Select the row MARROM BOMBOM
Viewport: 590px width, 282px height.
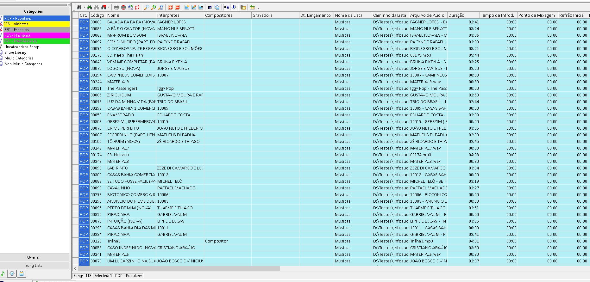click(x=331, y=35)
